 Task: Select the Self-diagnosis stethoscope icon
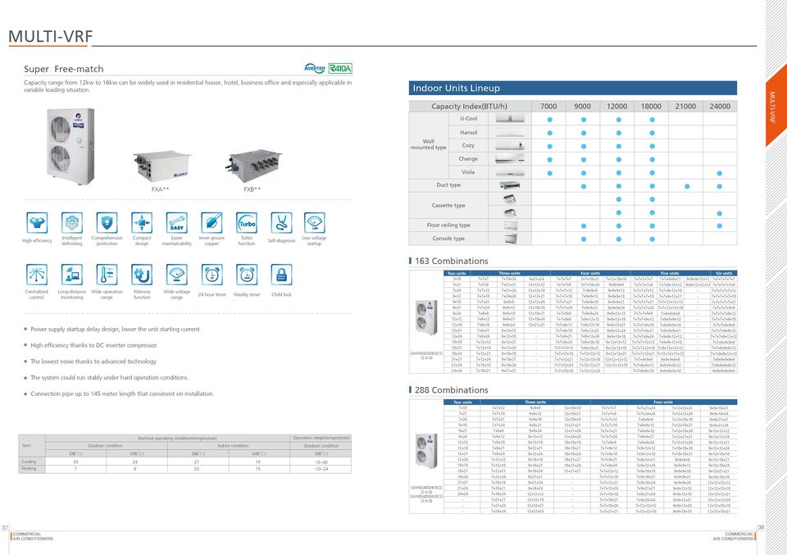[x=281, y=223]
